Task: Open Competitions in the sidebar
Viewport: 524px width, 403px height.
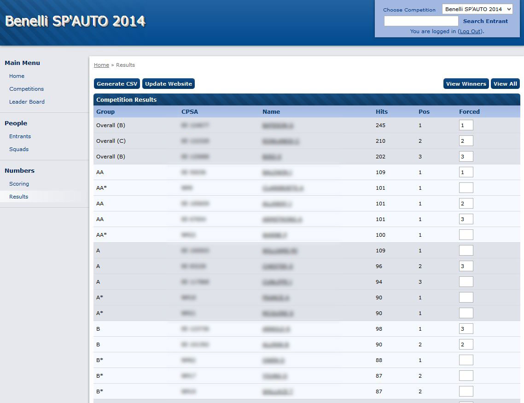Action: pyautogui.click(x=26, y=89)
